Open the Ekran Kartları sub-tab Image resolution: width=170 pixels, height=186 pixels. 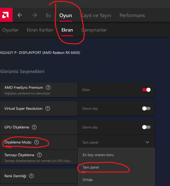coord(40,30)
